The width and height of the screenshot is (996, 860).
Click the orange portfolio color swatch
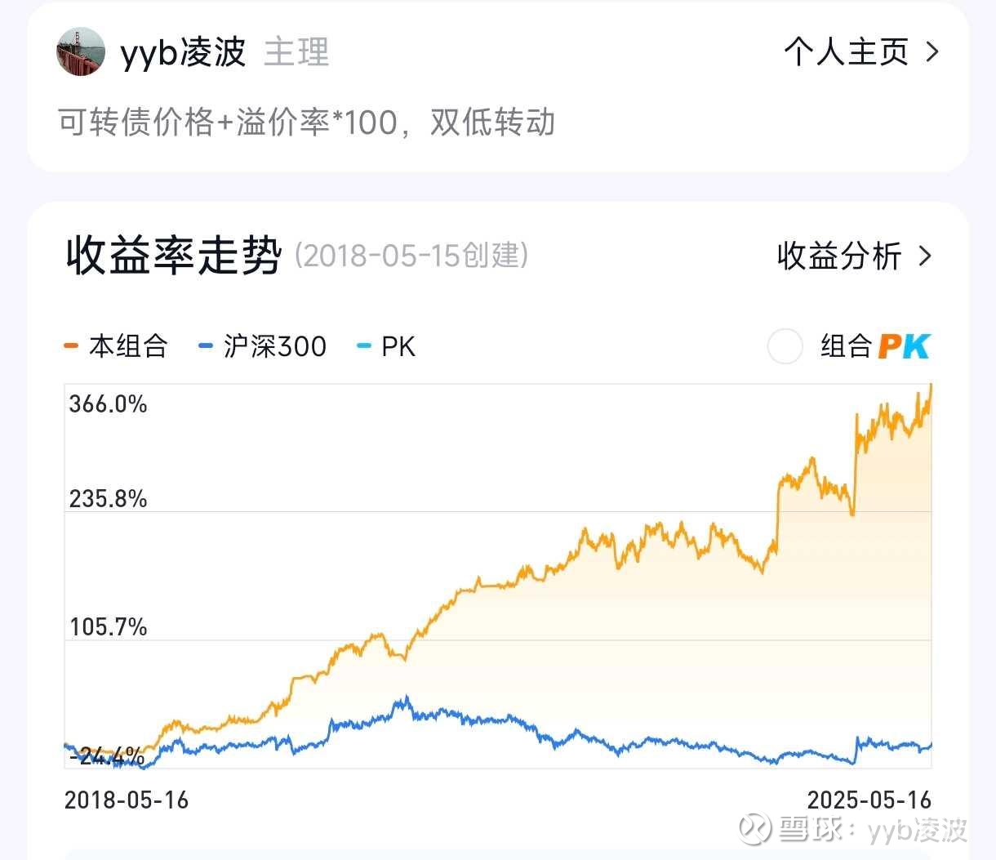tap(70, 345)
